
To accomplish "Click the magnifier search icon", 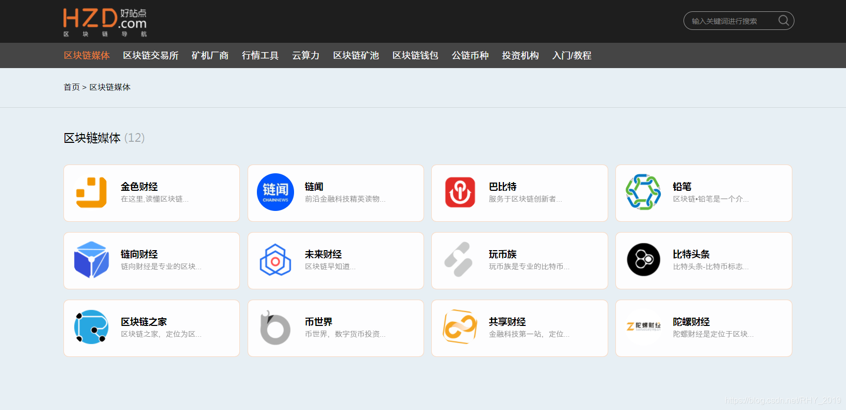I will pos(784,21).
